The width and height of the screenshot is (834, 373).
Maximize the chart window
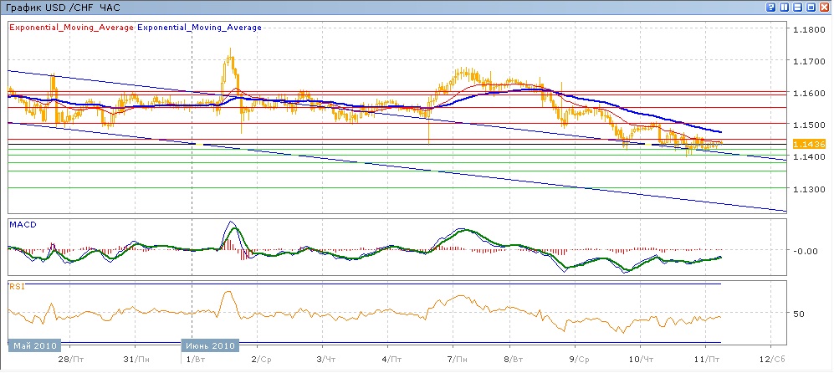coord(811,8)
